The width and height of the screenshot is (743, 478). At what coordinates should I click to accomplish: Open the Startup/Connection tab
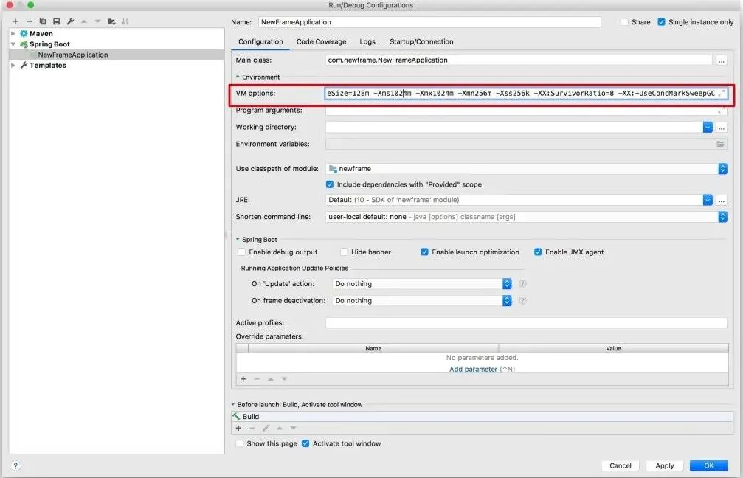click(421, 42)
